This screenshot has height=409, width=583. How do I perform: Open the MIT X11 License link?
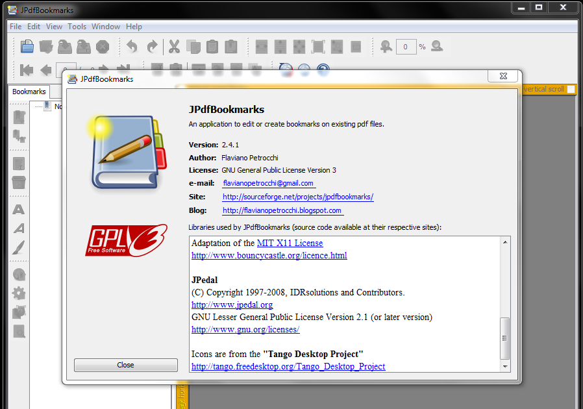tap(290, 243)
